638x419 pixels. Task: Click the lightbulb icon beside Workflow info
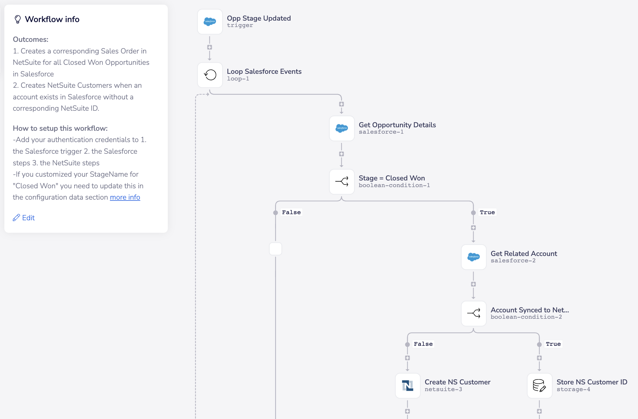[18, 19]
